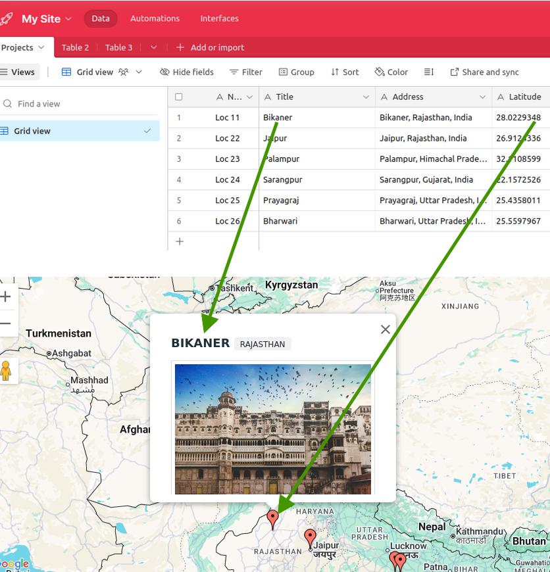
Task: Open the My Site dropdown menu
Action: (x=46, y=18)
